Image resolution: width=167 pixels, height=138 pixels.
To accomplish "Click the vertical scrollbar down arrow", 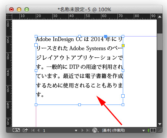I will (x=160, y=124).
